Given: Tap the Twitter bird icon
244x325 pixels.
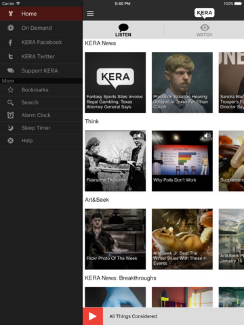Looking at the screenshot, I should click(x=10, y=56).
